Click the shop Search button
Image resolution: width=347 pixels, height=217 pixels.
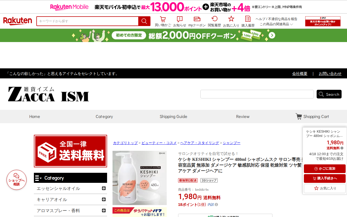(x=329, y=94)
